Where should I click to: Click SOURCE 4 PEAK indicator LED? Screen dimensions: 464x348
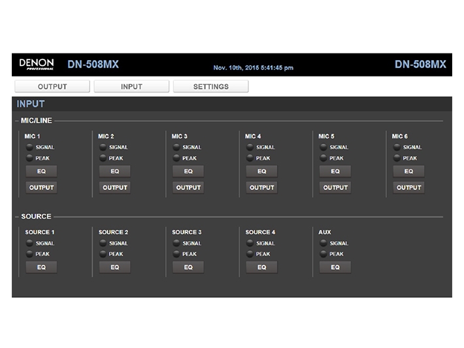coord(250,254)
